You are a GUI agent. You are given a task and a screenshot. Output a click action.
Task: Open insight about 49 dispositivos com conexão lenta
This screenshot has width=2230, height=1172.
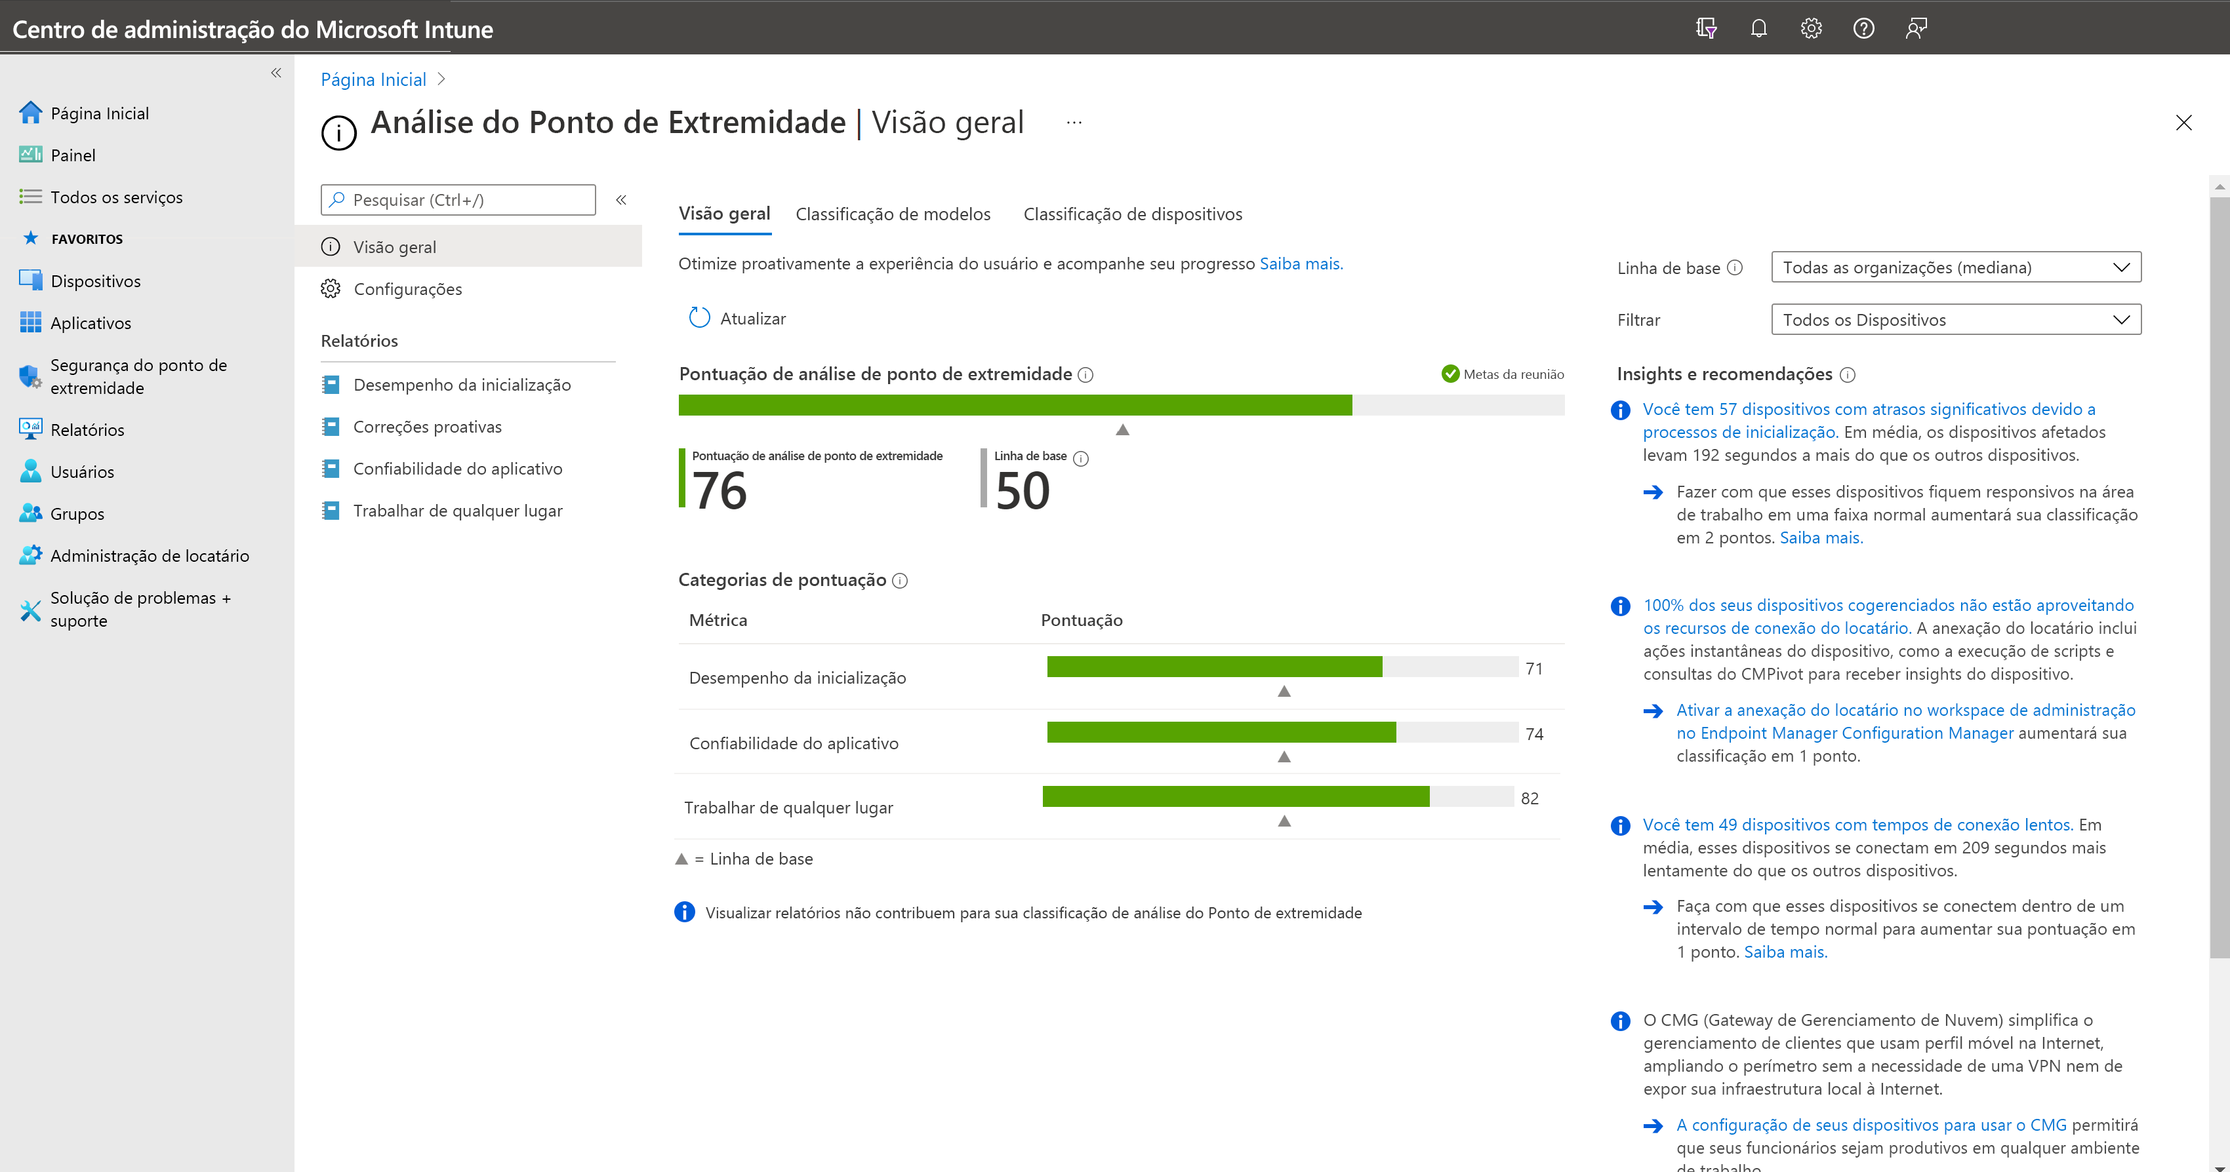[1857, 825]
